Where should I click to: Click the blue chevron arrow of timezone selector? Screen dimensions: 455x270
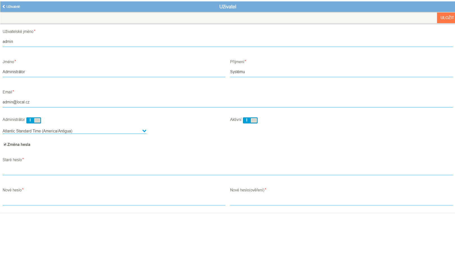(144, 131)
